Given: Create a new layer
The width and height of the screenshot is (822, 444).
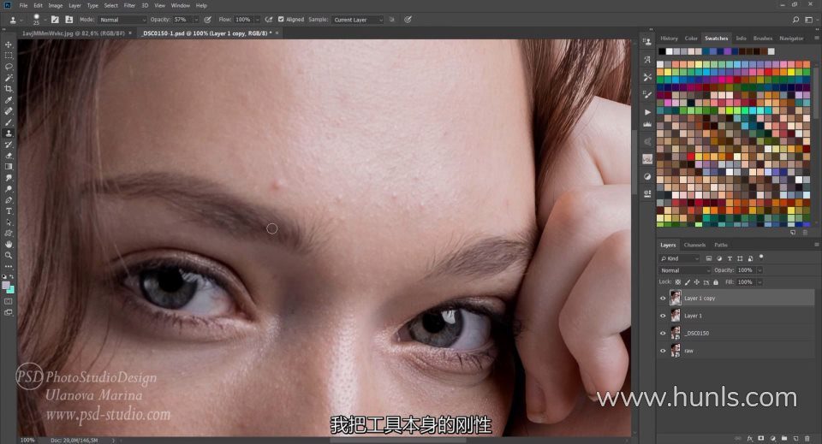Looking at the screenshot, I should 795,438.
